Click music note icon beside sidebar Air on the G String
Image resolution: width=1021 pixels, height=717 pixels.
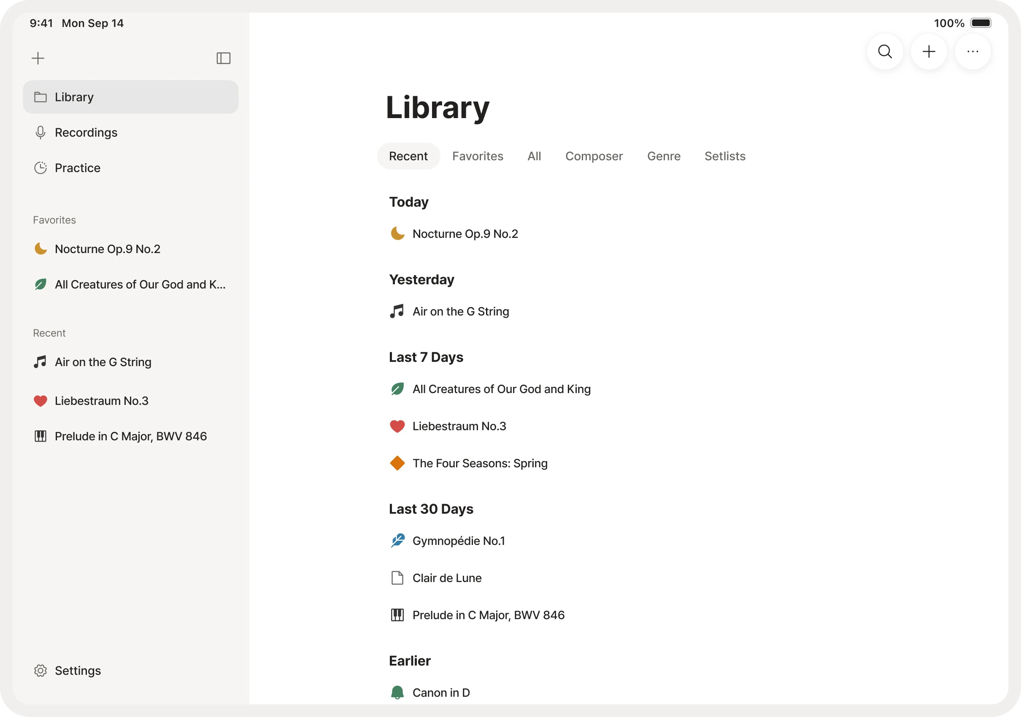41,362
